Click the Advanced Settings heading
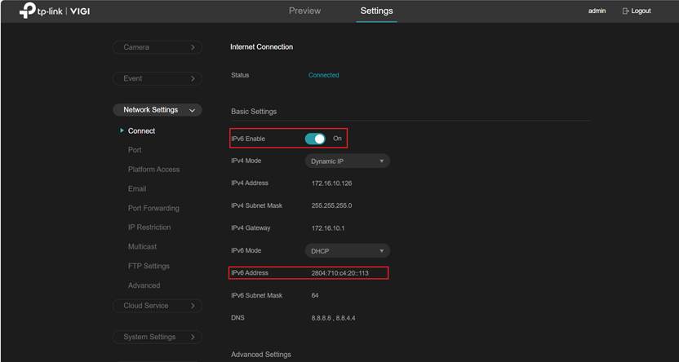 tap(261, 355)
